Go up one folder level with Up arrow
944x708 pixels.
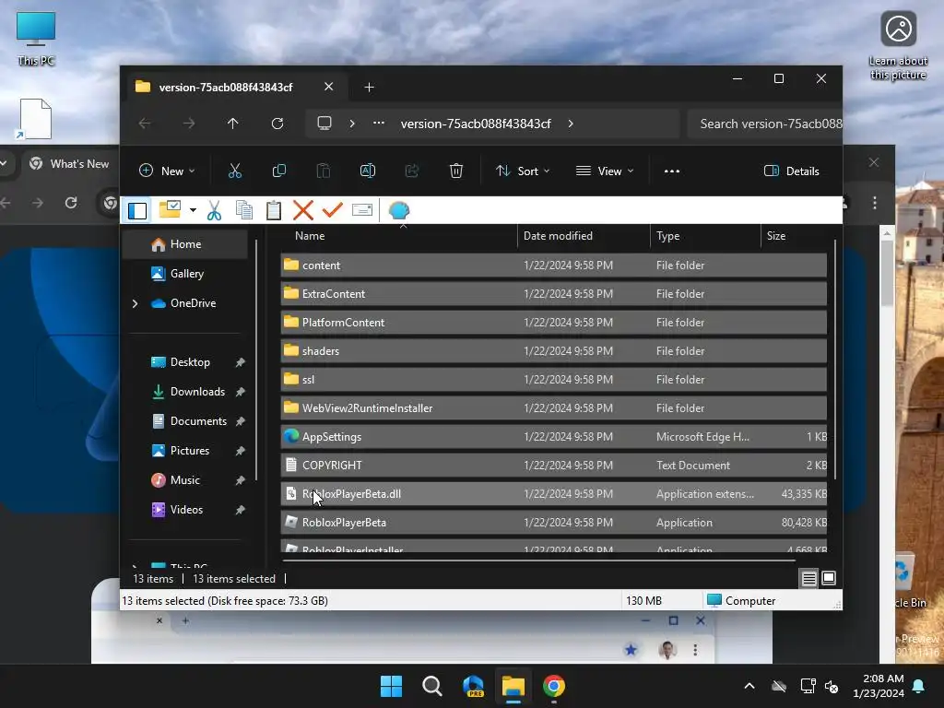point(233,124)
